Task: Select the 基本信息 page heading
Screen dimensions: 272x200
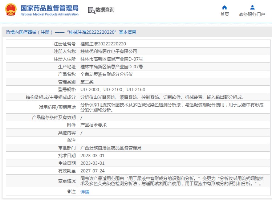Action: click(x=127, y=32)
